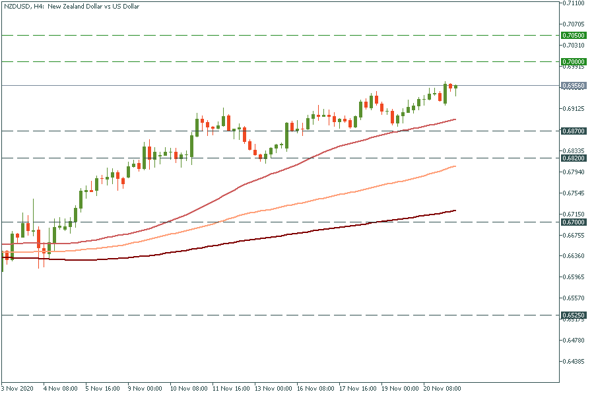Select the 20 Nov 08:00 time label
Viewport: 594px width, 396px height.
tap(442, 389)
